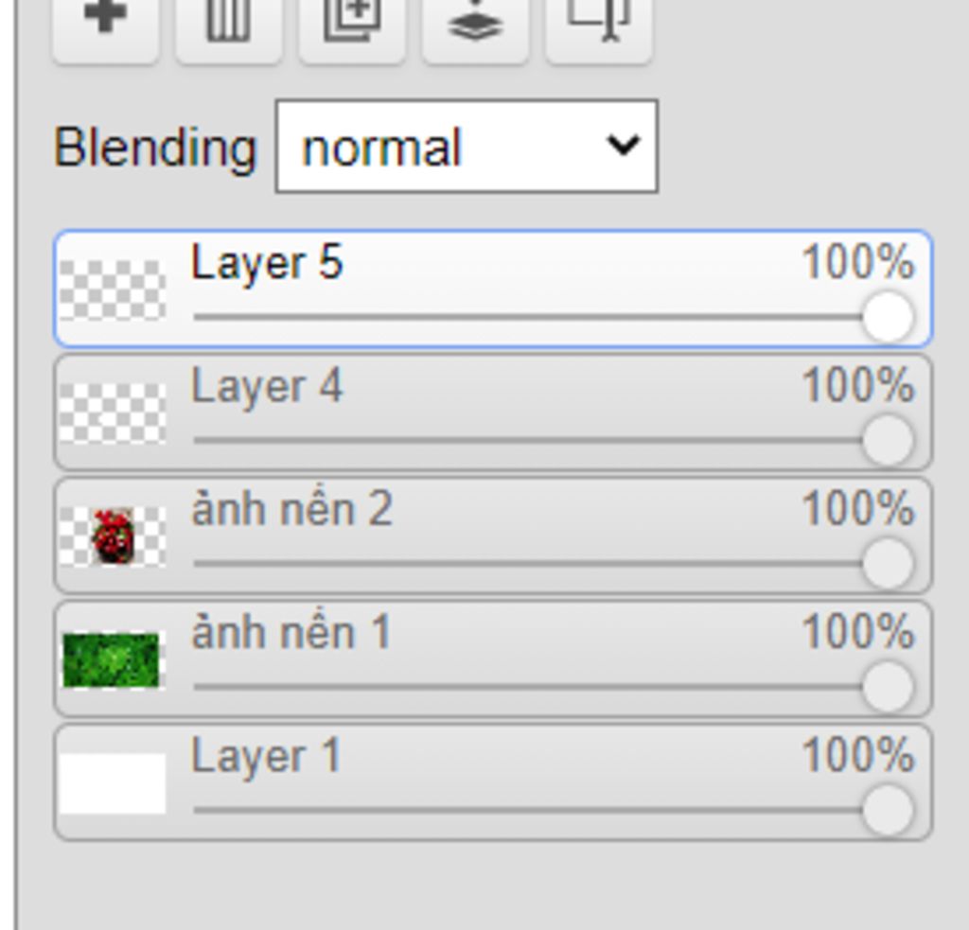969x930 pixels.
Task: Click ảnh nền 1 opacity slider handle
Action: click(888, 687)
